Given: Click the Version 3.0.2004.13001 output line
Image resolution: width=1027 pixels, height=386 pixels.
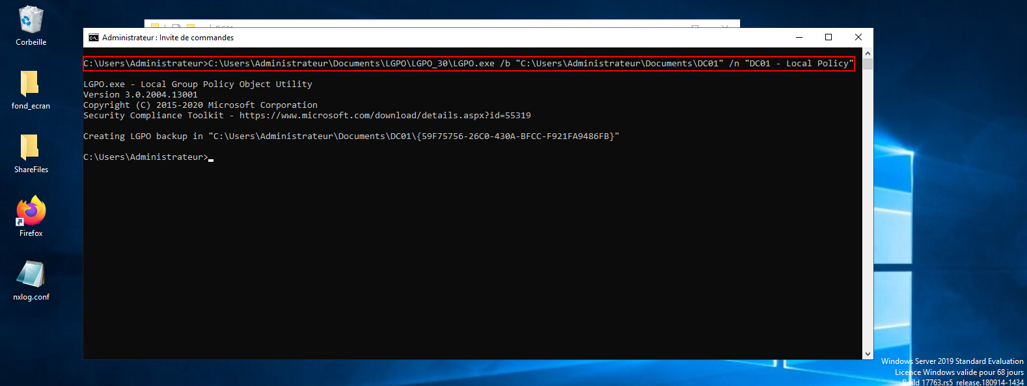Looking at the screenshot, I should pyautogui.click(x=140, y=95).
